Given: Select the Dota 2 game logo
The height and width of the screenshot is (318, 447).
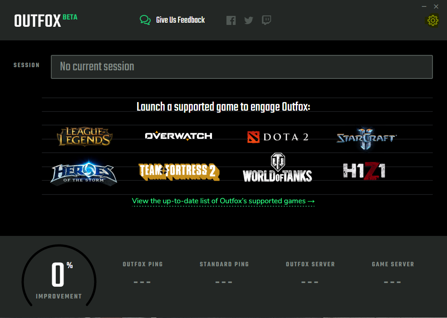Looking at the screenshot, I should 278,137.
